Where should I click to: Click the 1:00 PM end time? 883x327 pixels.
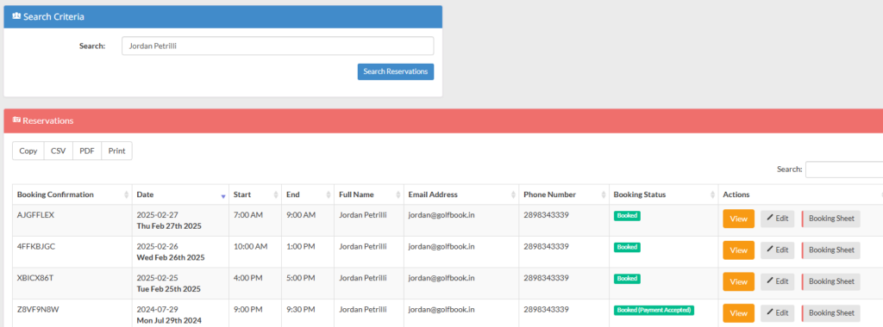tap(301, 246)
